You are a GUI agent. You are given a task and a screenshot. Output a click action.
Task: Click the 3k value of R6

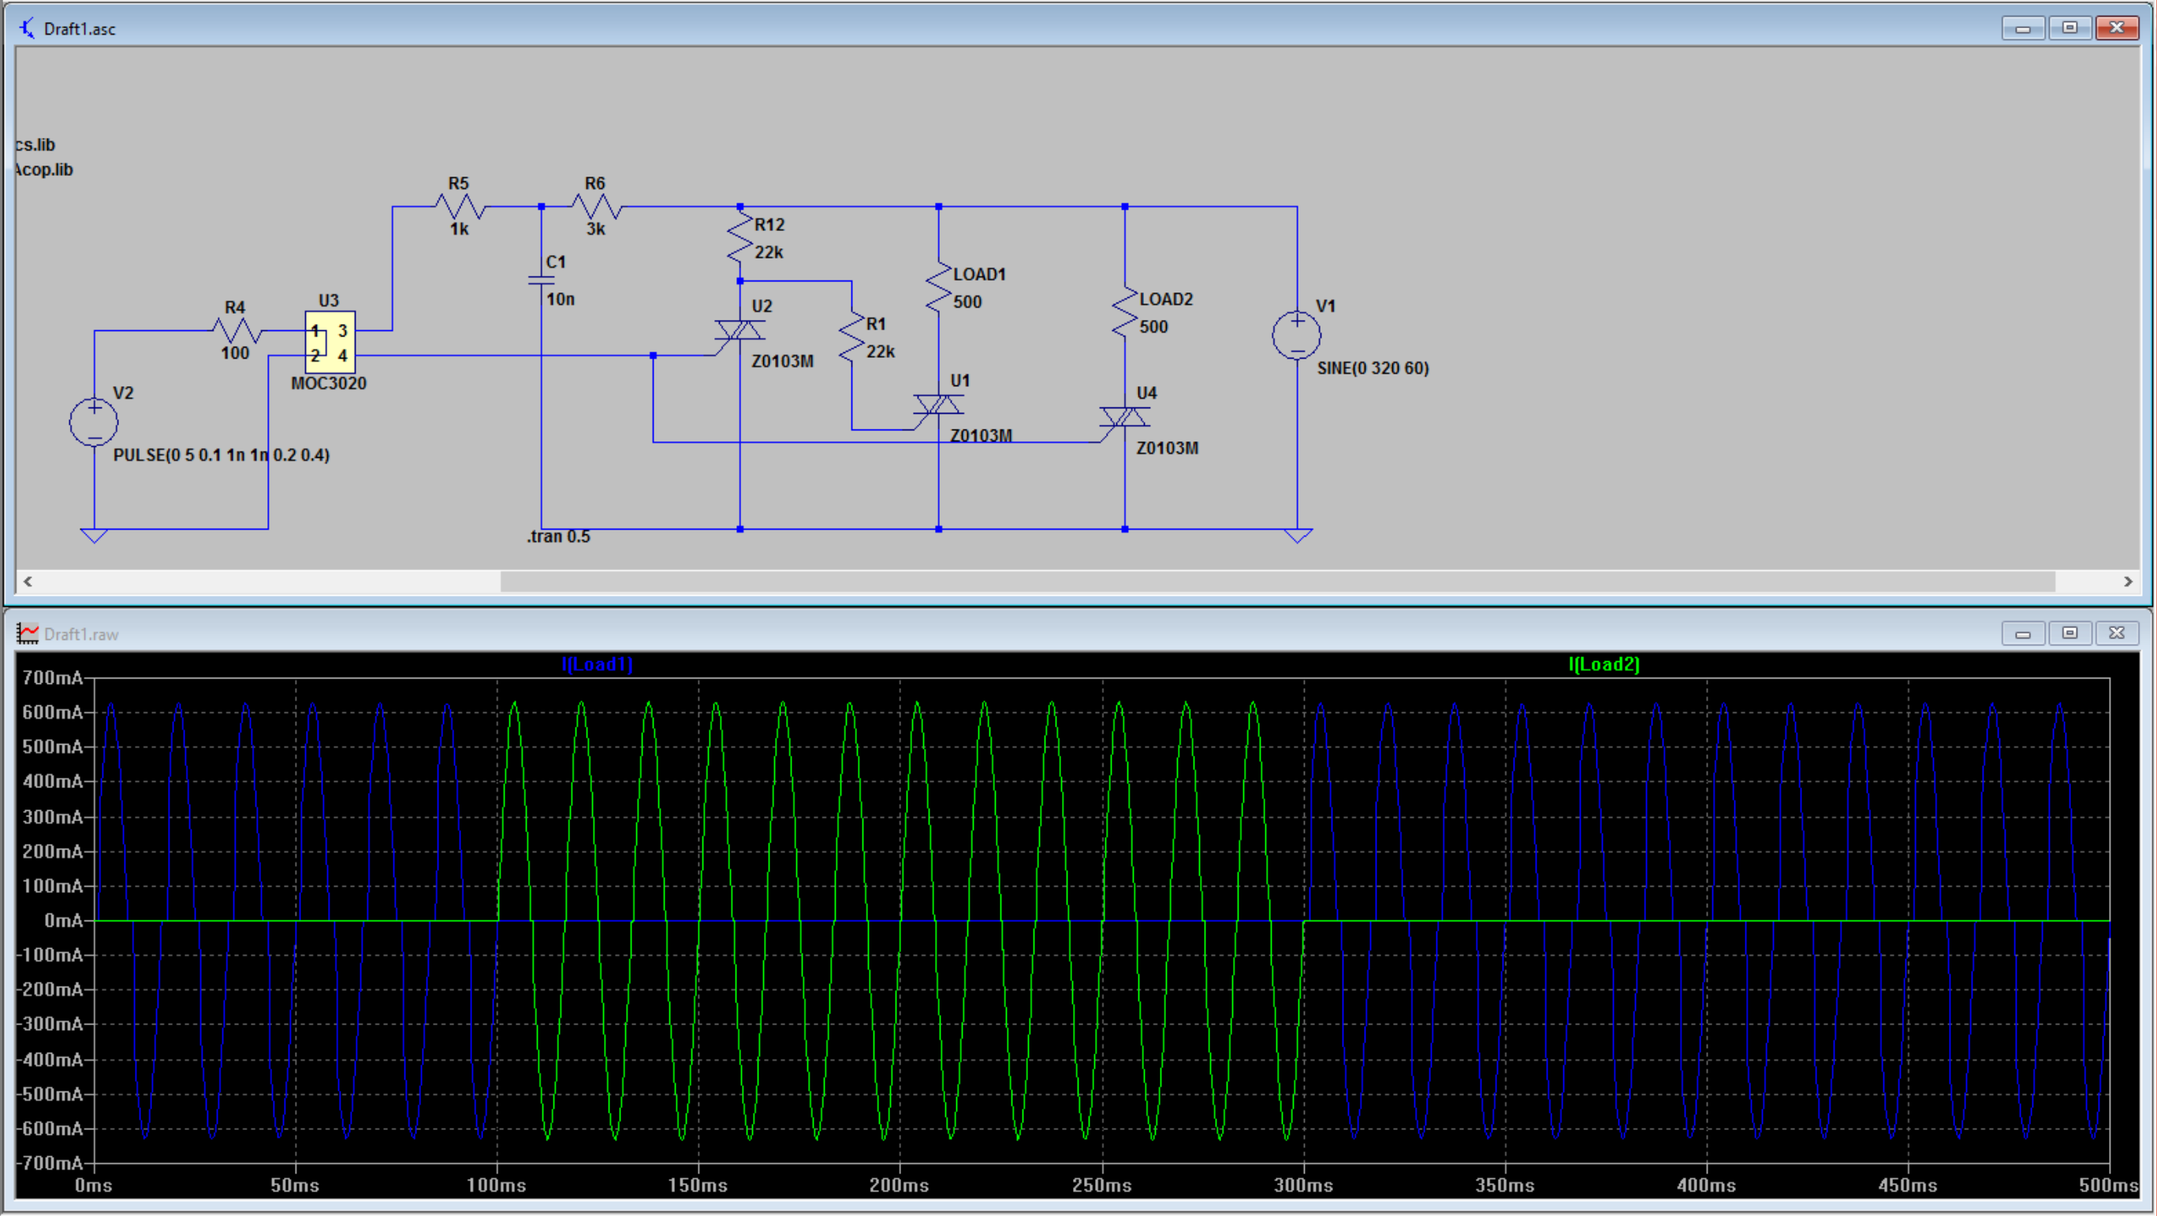point(595,229)
